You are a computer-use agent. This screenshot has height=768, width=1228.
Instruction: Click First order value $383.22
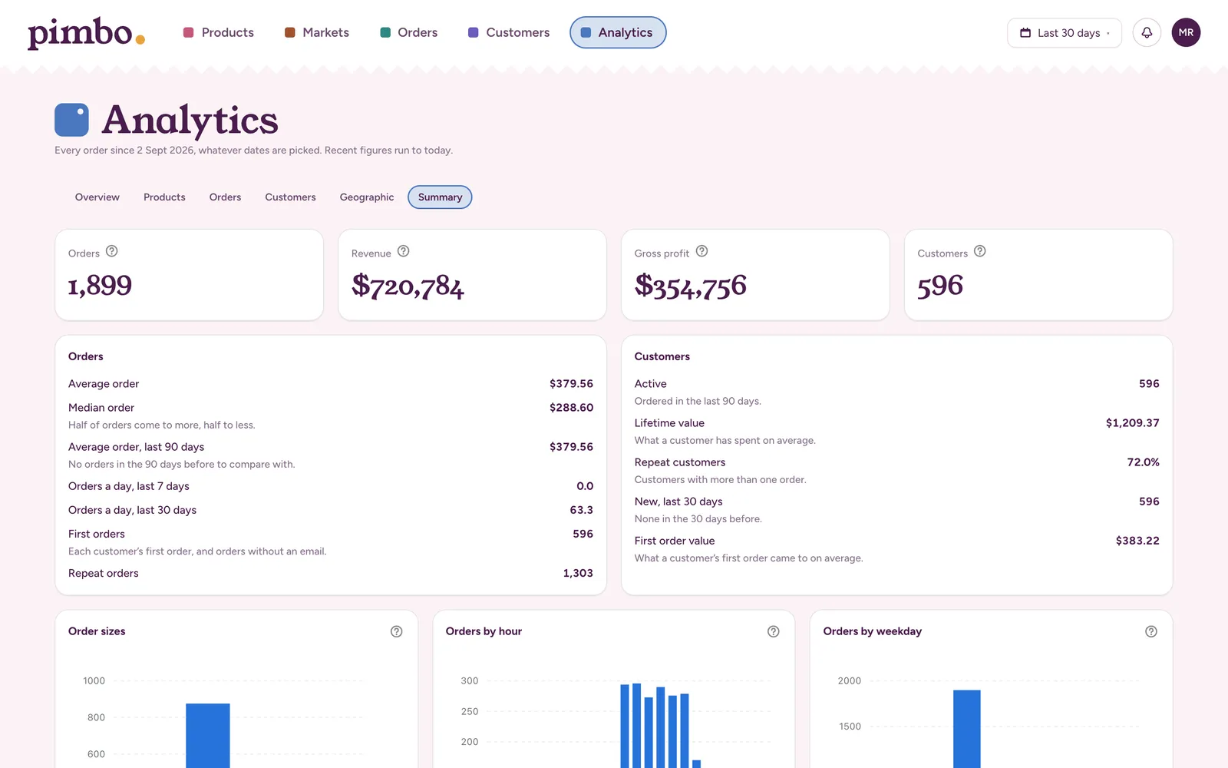click(1137, 541)
